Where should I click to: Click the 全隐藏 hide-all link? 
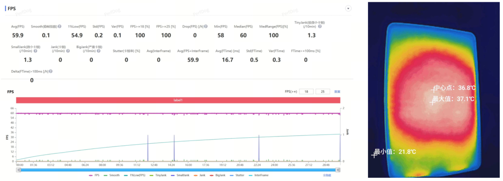[327, 175]
